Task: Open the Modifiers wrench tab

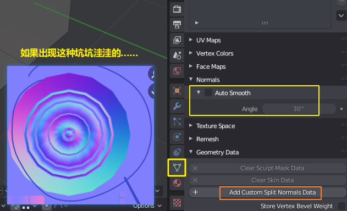Action: click(x=177, y=106)
